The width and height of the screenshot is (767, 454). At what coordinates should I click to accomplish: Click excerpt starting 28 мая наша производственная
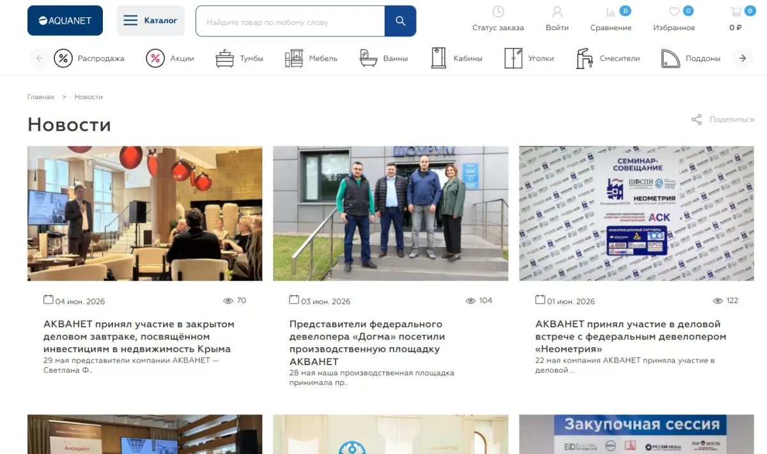click(372, 378)
